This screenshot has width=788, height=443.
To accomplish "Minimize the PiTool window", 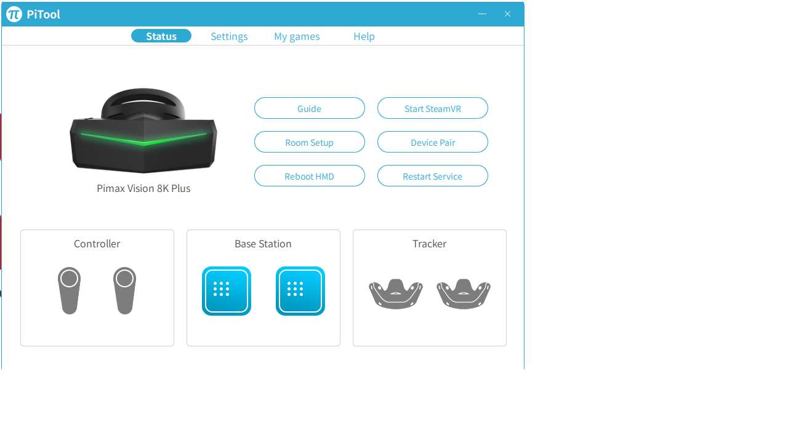I will (x=483, y=14).
